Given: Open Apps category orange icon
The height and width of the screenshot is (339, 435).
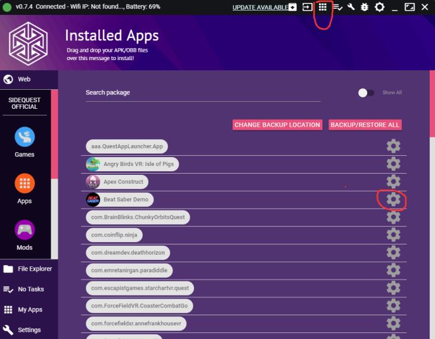Looking at the screenshot, I should click(x=24, y=183).
